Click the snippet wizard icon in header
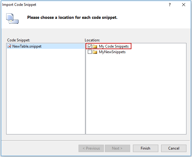This screenshot has height=157, width=192. coord(12,18)
